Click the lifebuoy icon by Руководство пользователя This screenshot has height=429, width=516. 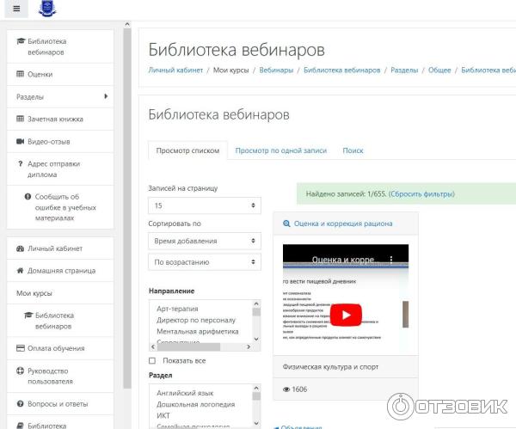(x=21, y=371)
